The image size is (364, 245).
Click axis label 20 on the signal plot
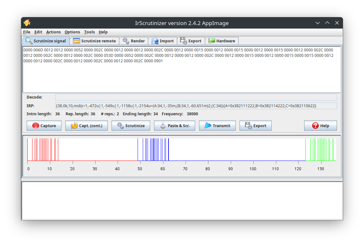(72, 169)
